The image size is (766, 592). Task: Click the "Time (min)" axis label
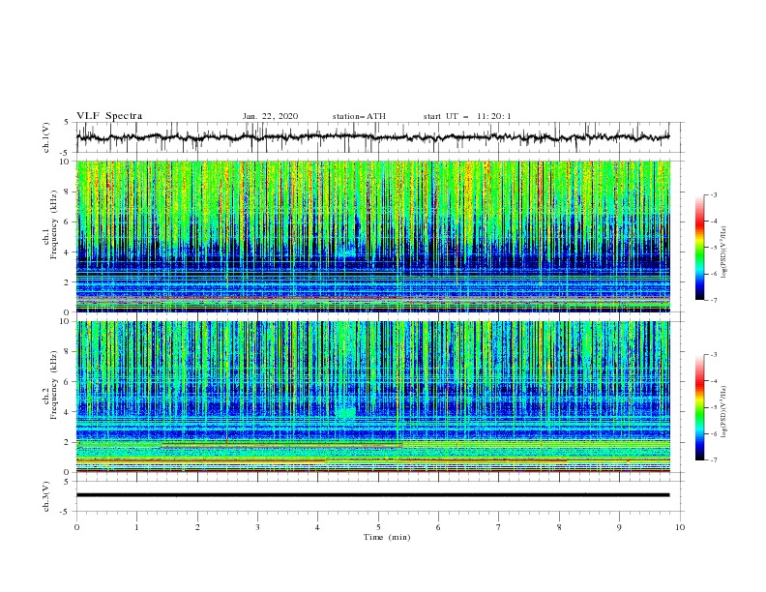(387, 537)
